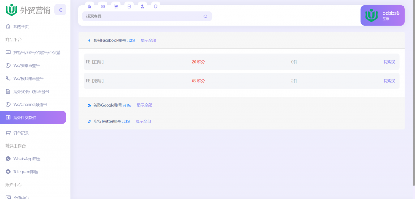
Task: Collapse the 脸书Facebook账号 section
Action: point(242,41)
